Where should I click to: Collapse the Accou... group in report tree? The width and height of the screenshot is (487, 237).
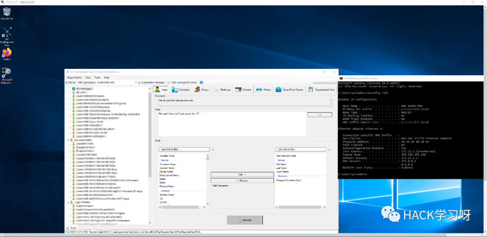click(68, 140)
